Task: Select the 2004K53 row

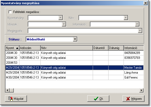Action: tap(74, 63)
